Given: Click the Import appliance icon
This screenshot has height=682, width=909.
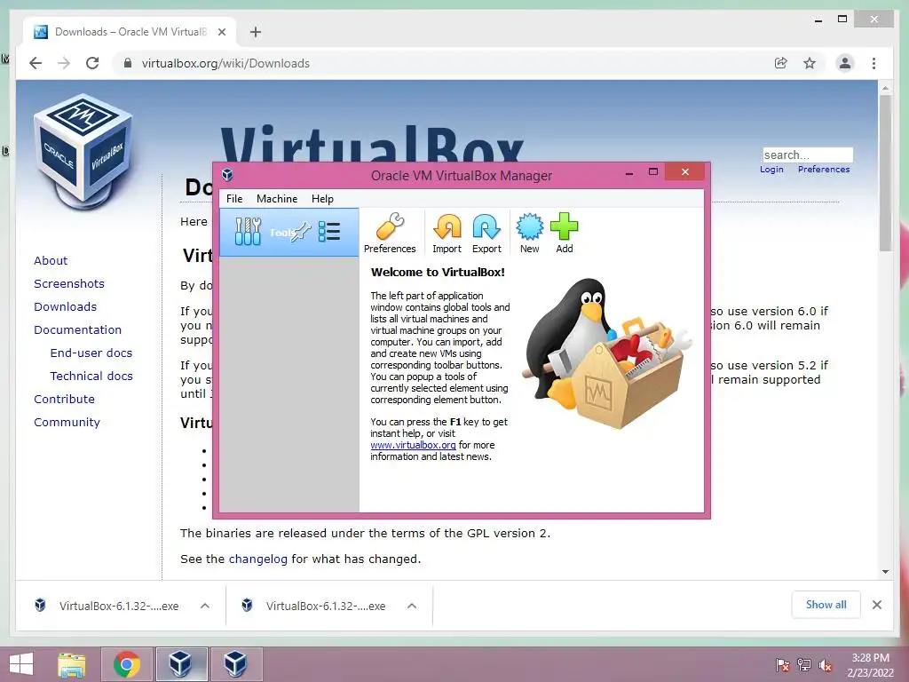Looking at the screenshot, I should pos(447,234).
